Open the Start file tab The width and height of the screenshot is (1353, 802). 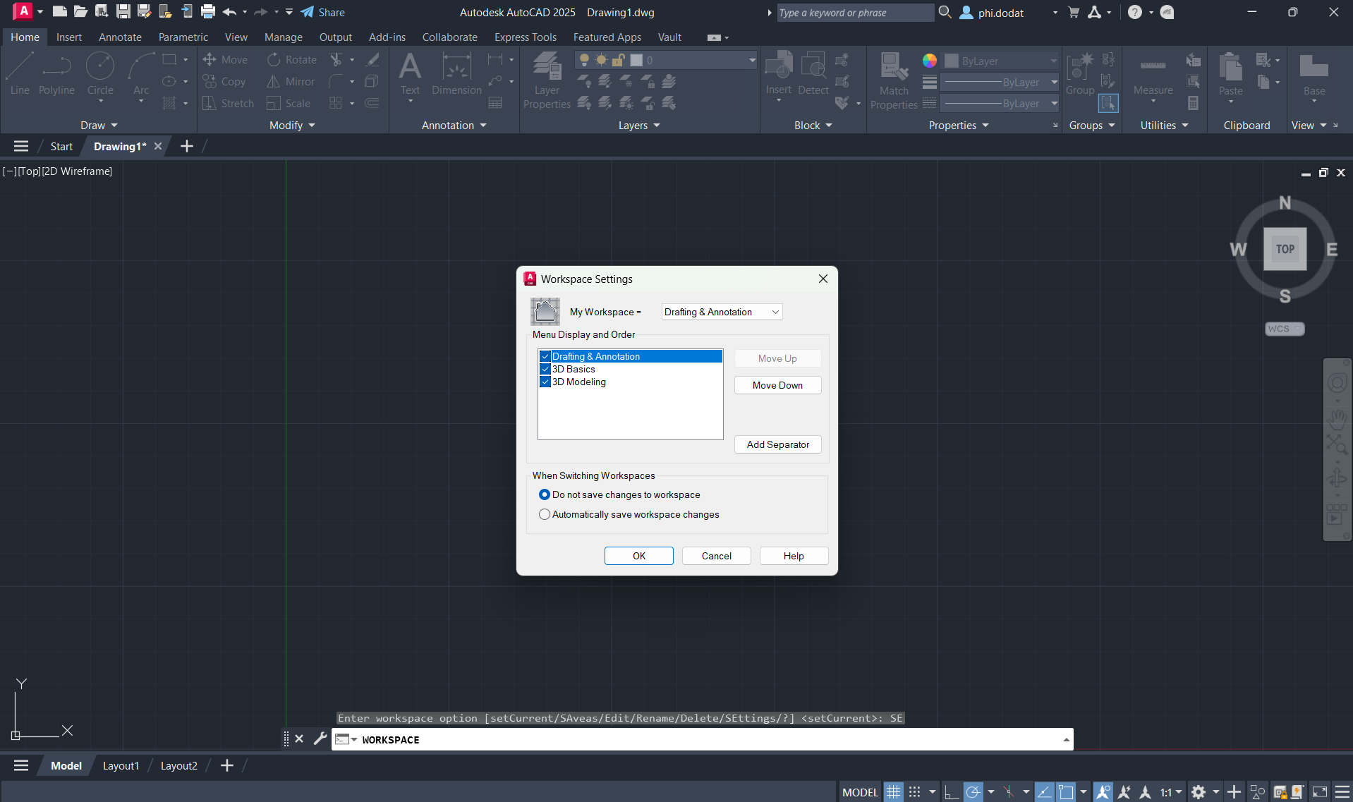(61, 146)
